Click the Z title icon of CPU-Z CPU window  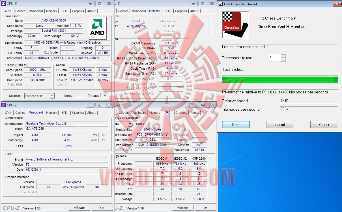[x=3, y=3]
